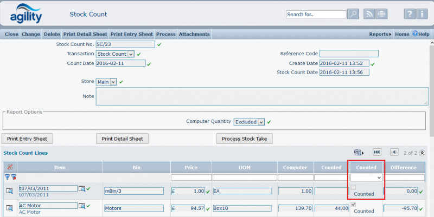Open lookup icon next to AC Motor item

tap(82, 206)
